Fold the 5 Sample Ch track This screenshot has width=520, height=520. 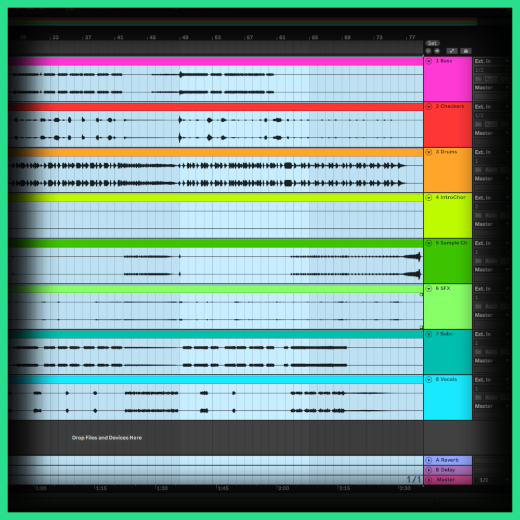click(429, 243)
